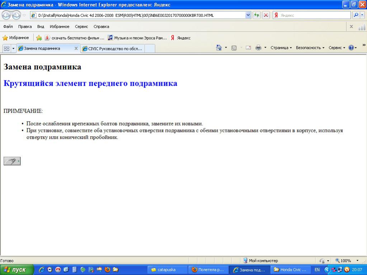Click the пуск Start button
367x275 pixels.
pos(17,270)
